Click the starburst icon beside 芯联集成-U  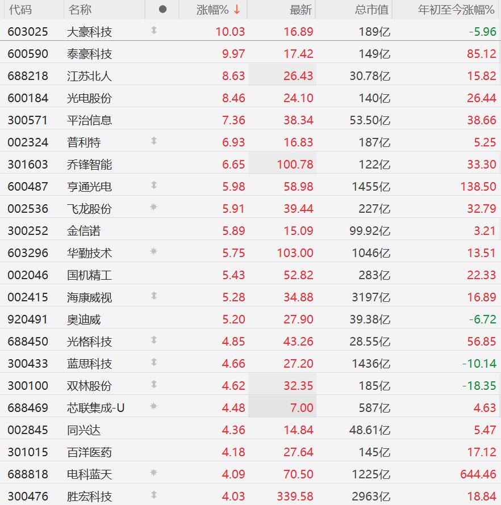click(153, 407)
